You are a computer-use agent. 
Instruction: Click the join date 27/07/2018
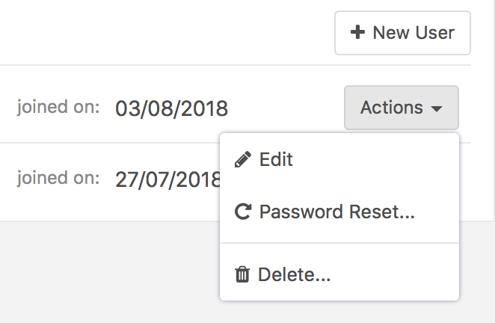pyautogui.click(x=167, y=179)
